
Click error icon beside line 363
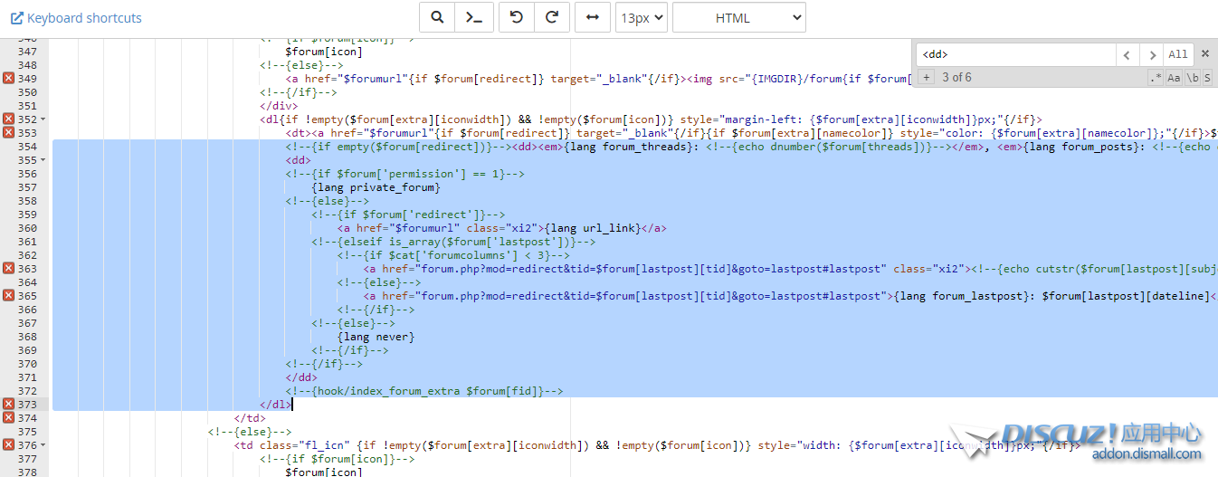[x=8, y=269]
